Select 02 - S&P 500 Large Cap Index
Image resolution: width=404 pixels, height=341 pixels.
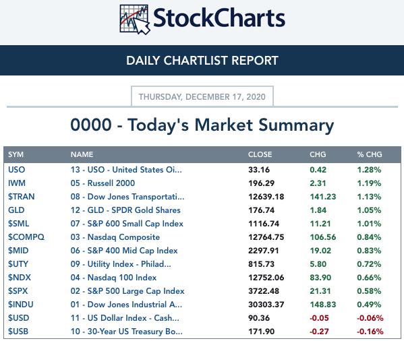pyautogui.click(x=127, y=291)
